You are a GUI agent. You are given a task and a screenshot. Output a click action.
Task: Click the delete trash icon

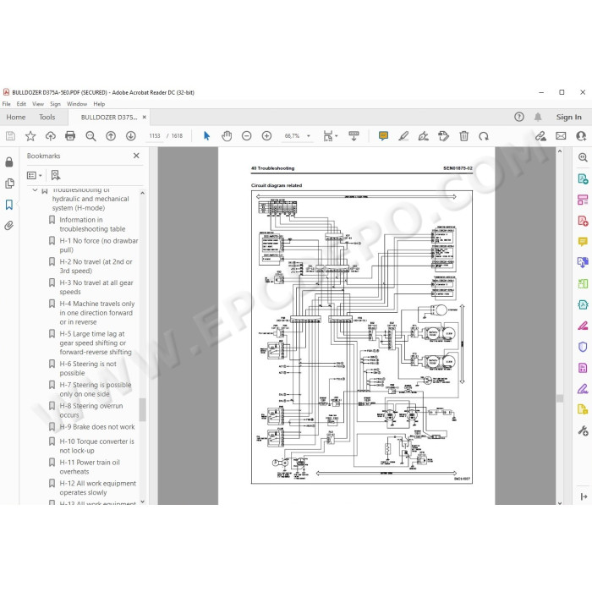pos(463,136)
